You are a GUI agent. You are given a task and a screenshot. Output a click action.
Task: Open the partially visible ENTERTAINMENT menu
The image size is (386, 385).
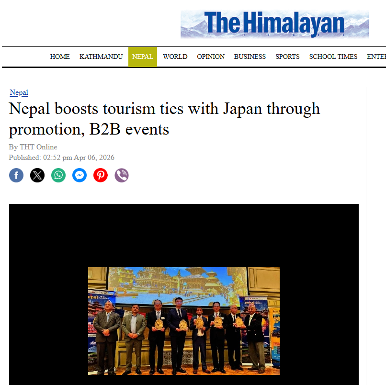tap(376, 57)
